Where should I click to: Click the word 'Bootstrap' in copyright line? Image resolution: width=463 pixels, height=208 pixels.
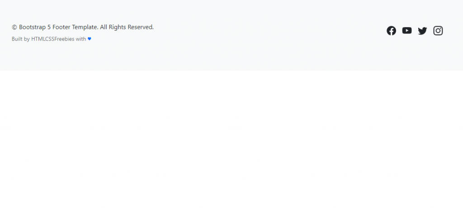click(33, 27)
